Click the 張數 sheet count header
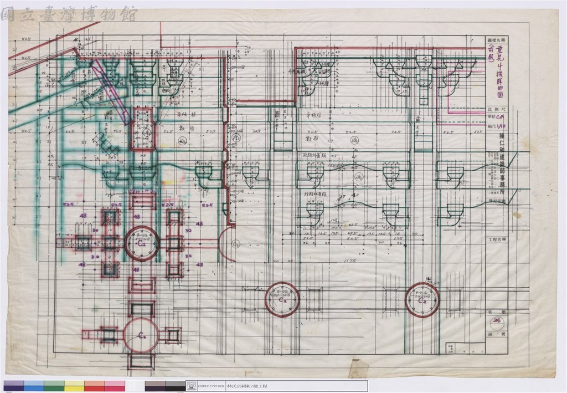 497,312
